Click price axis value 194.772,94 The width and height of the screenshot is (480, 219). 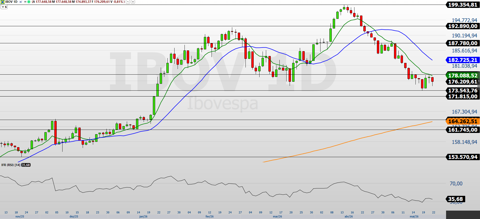464,20
